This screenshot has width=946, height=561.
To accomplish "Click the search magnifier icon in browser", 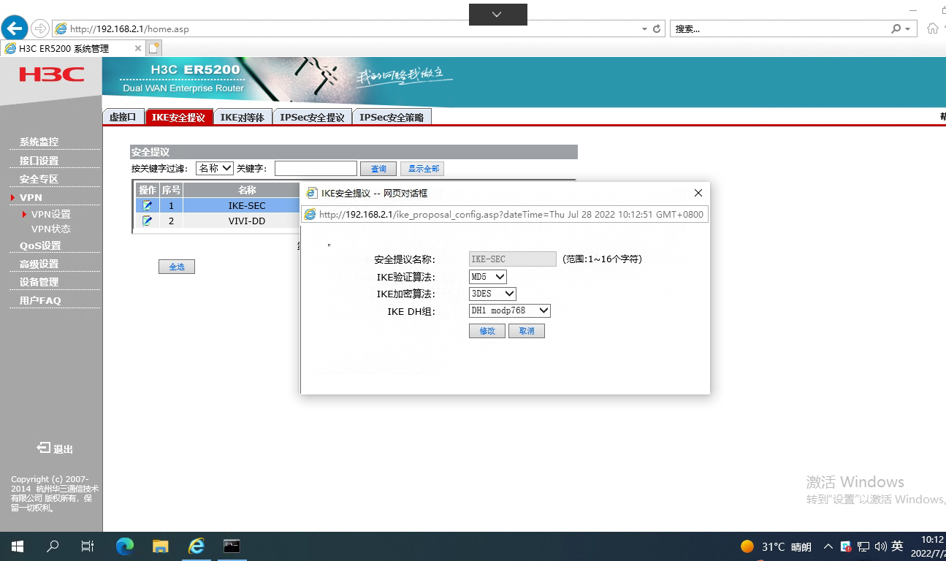I will click(896, 29).
